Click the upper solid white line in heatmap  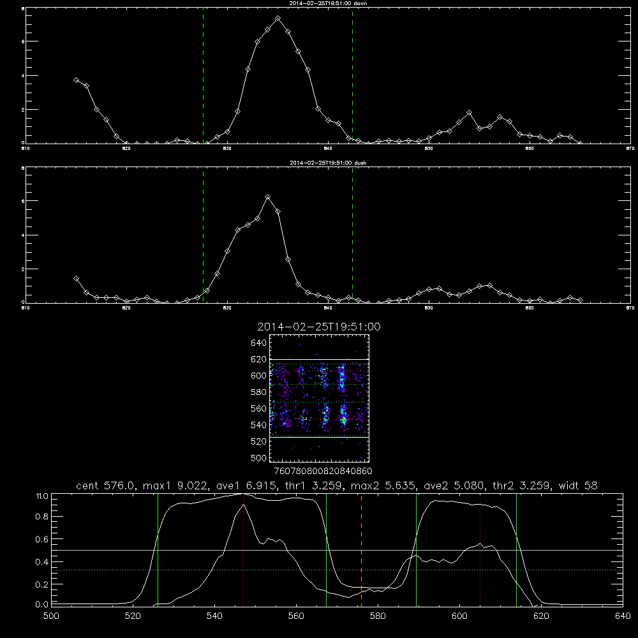319,359
